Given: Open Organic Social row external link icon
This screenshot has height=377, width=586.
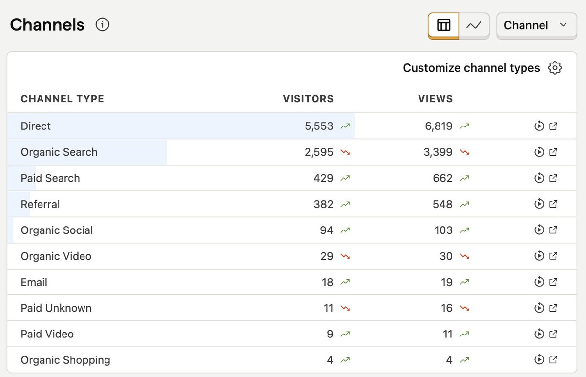Looking at the screenshot, I should coord(553,230).
